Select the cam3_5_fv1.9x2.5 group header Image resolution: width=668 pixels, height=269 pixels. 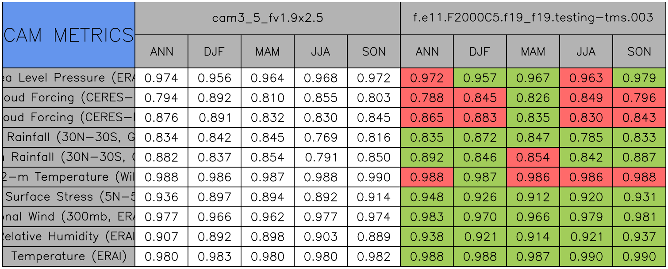(x=268, y=18)
